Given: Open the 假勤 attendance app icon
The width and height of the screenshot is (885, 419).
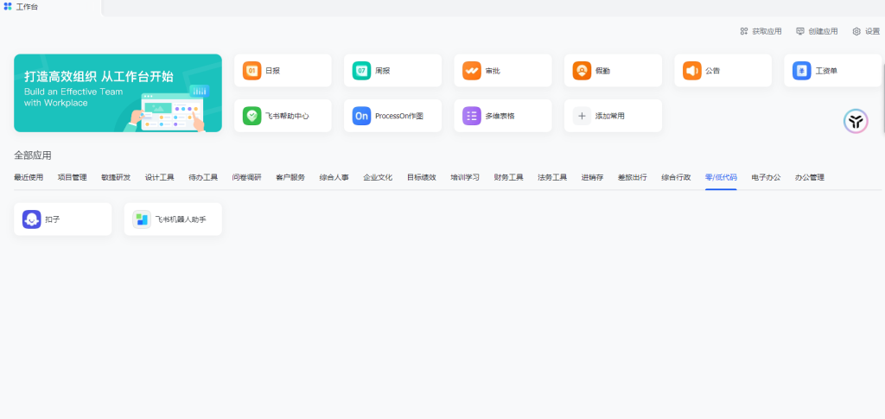Looking at the screenshot, I should [x=582, y=71].
